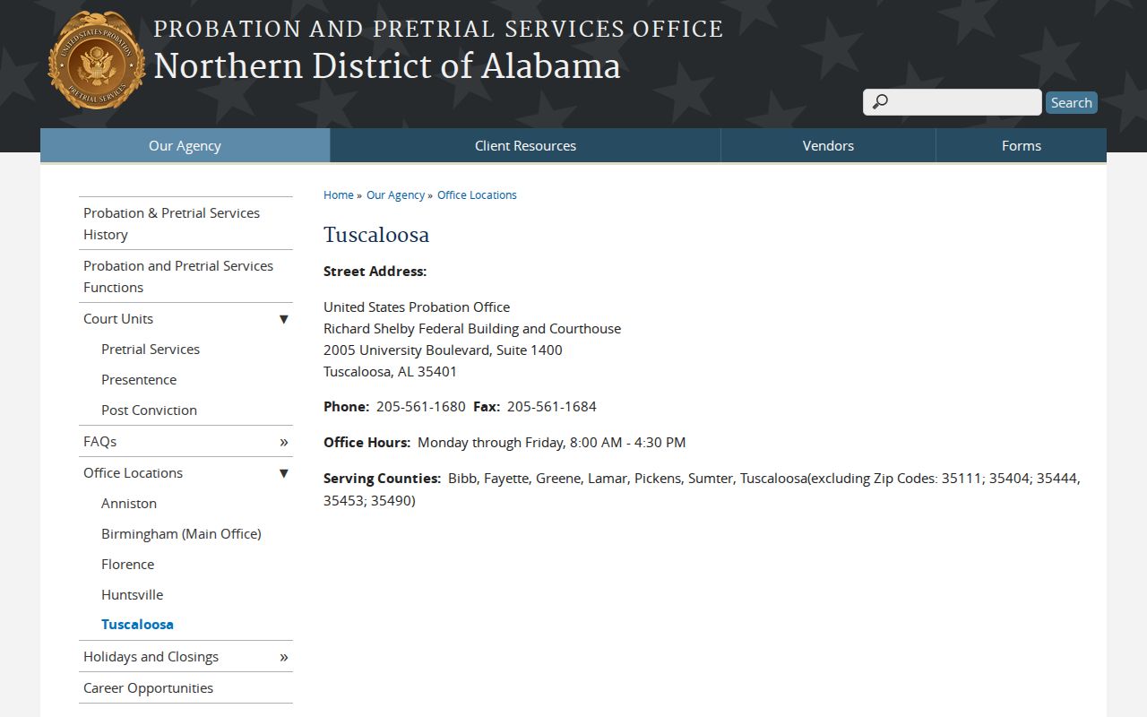
Task: Open the FAQs sidebar link
Action: pos(99,442)
